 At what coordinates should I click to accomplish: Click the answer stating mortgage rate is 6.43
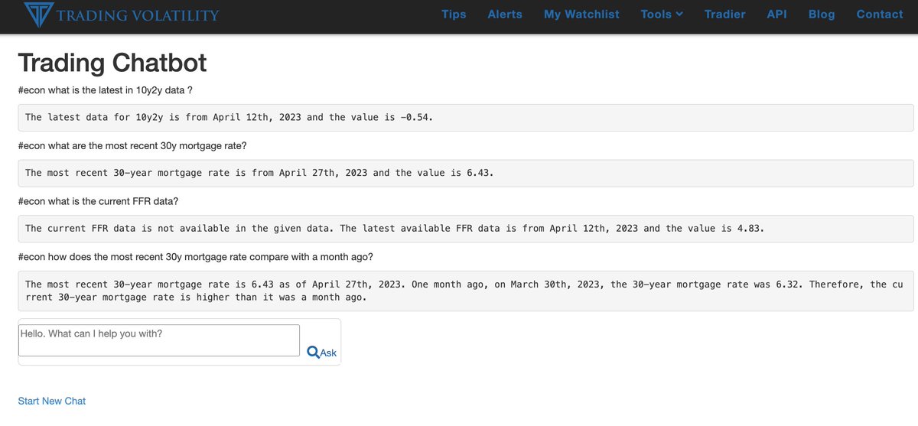[x=466, y=173]
